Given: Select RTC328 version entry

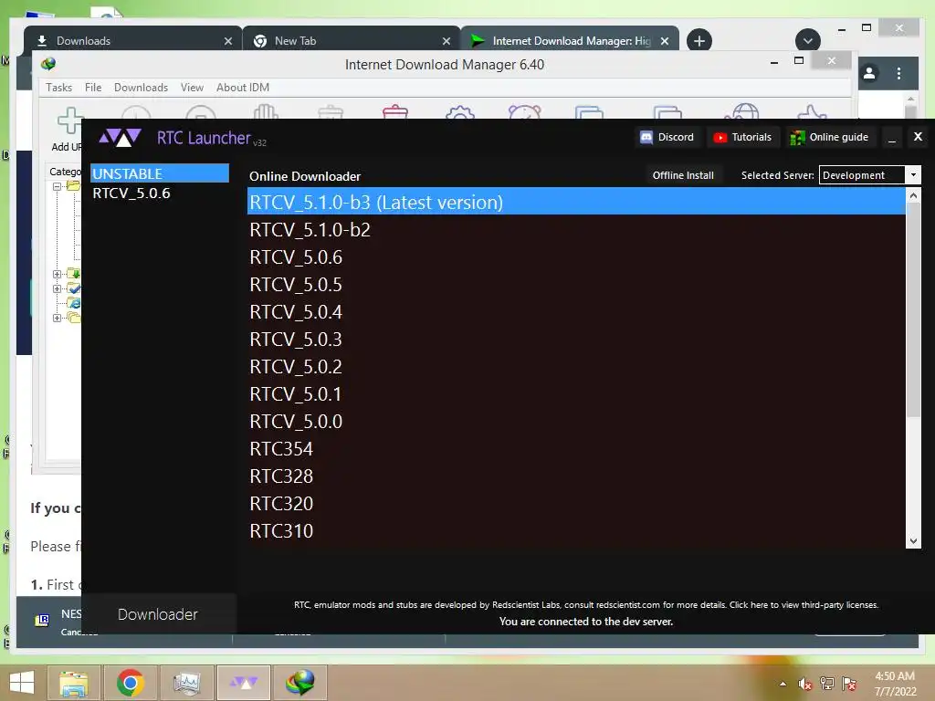Looking at the screenshot, I should [x=576, y=476].
